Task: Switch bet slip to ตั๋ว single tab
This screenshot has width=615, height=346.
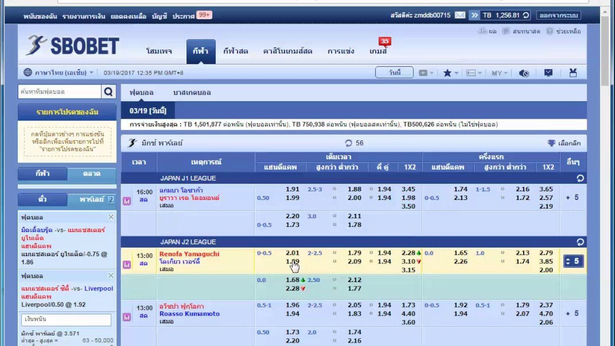Action: [x=42, y=199]
